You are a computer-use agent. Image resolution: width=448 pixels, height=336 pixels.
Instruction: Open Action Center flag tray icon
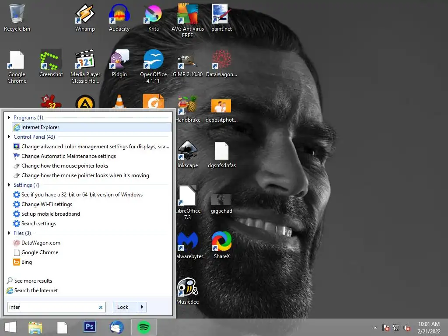[x=386, y=328]
